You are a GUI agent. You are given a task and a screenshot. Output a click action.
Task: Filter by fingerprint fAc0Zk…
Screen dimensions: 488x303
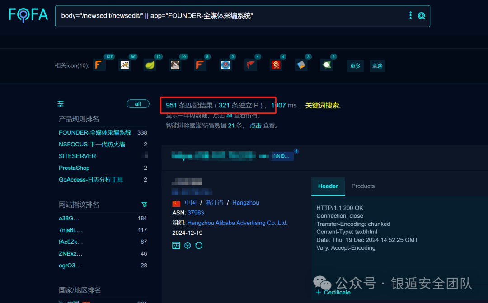[70, 242]
